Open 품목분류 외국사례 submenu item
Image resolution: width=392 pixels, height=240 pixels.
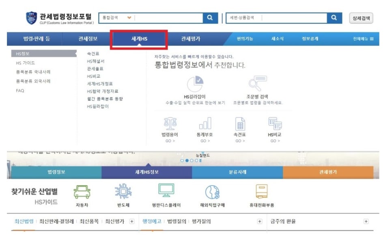click(x=33, y=81)
